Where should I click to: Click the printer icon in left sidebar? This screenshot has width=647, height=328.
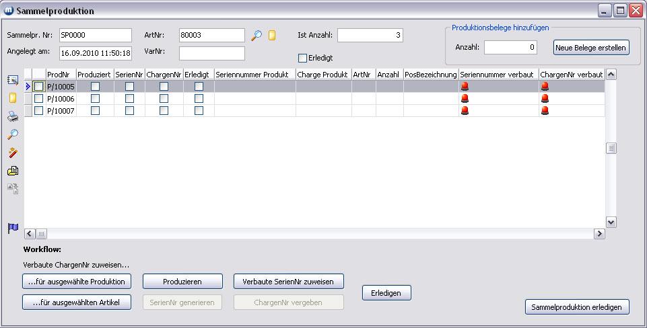(13, 116)
